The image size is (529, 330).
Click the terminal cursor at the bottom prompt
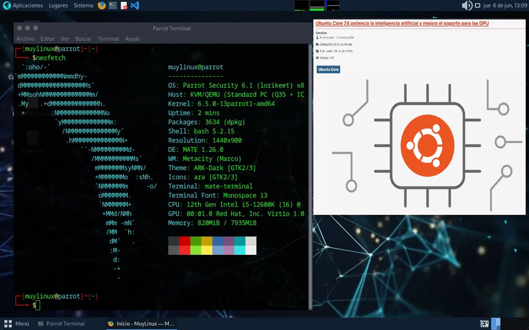pos(37,305)
